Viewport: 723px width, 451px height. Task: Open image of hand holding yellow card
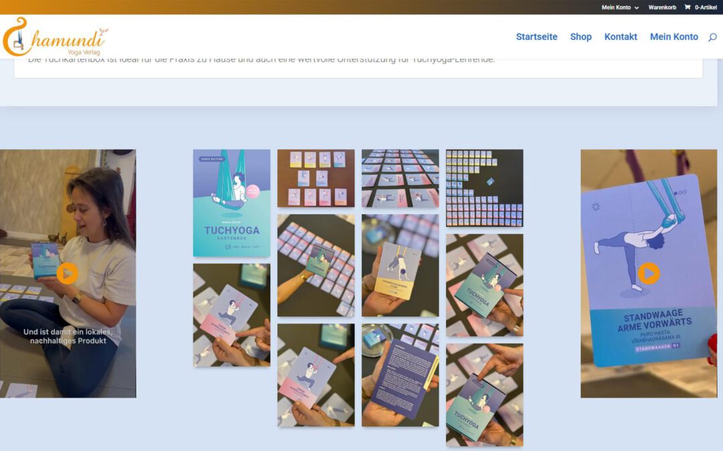click(400, 265)
